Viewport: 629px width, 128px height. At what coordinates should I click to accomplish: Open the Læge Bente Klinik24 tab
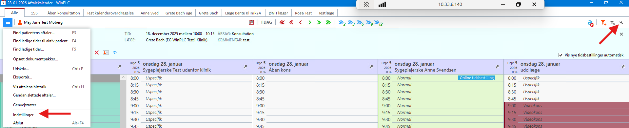coord(243,13)
